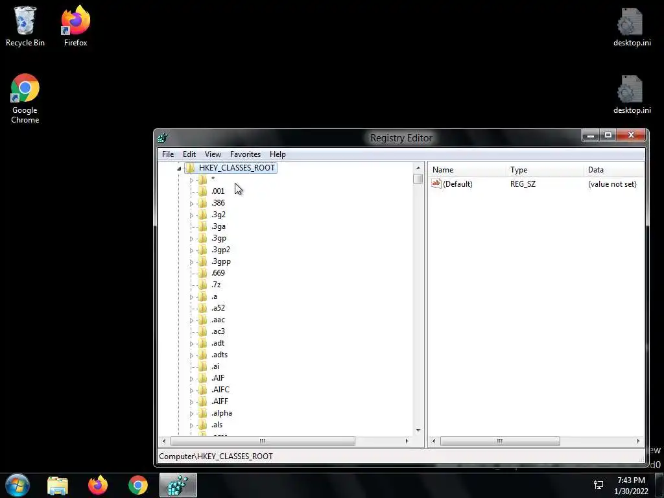The image size is (664, 498).
Task: Open Google Chrome desktop shortcut
Action: 25,99
